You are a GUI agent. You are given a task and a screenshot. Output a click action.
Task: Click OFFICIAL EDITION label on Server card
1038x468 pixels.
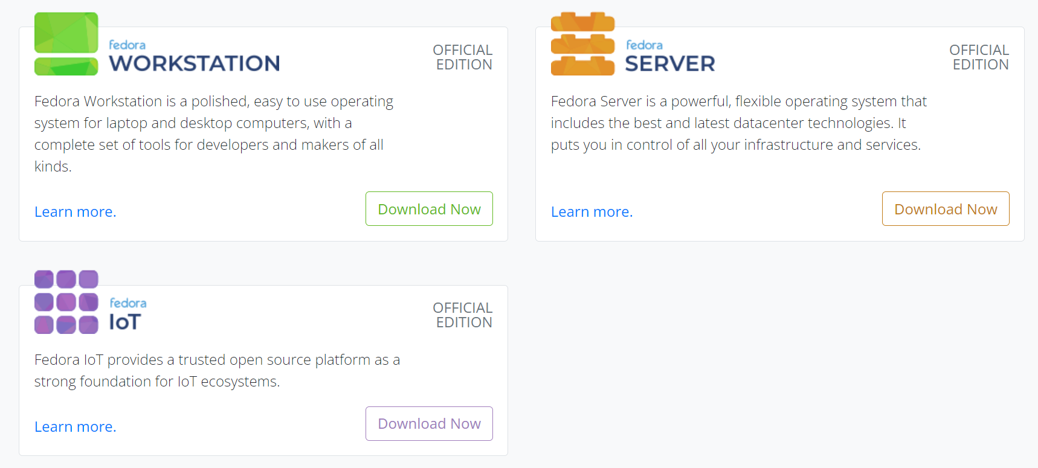(979, 57)
